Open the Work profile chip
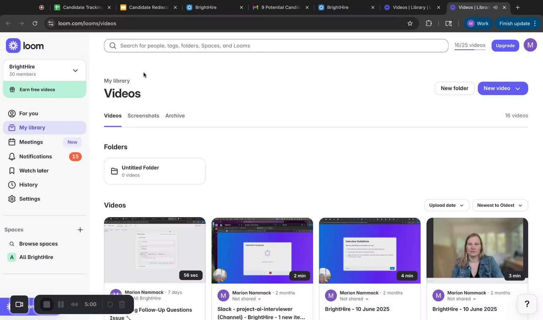This screenshot has width=543, height=320. pyautogui.click(x=478, y=23)
